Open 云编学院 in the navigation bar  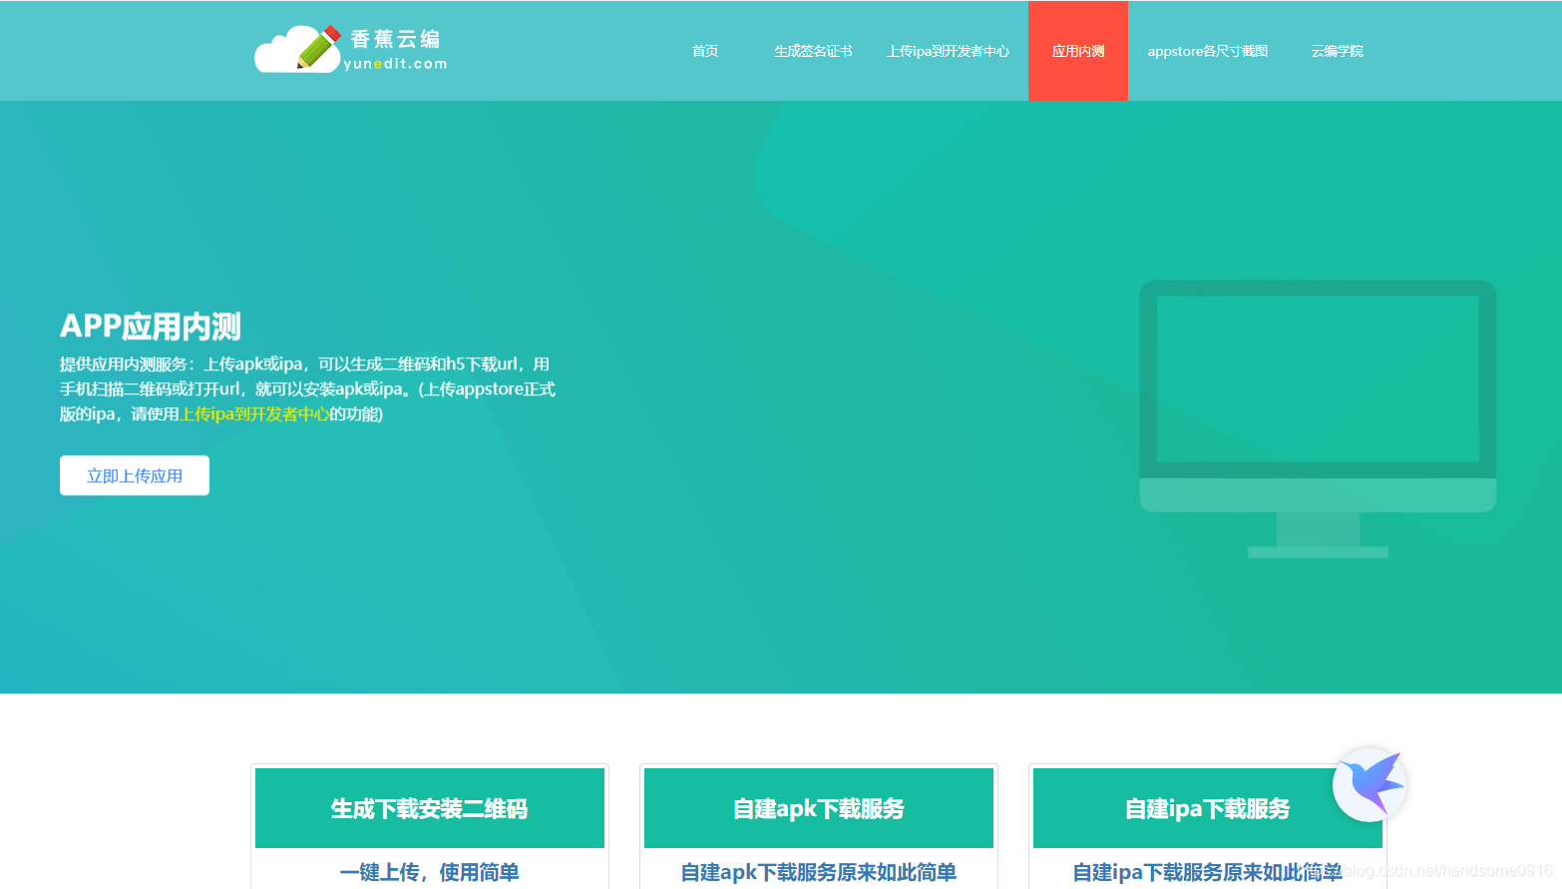click(x=1338, y=51)
